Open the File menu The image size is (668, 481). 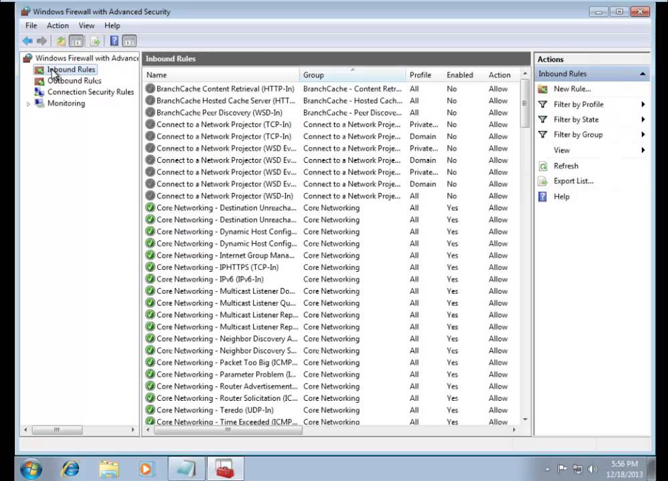(31, 25)
